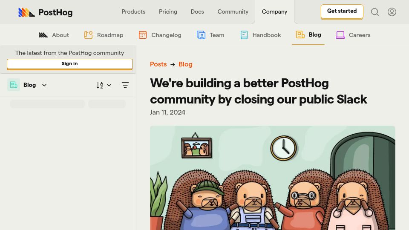The image size is (409, 230).
Task: Switch to the Handbook tab
Action: point(261,35)
